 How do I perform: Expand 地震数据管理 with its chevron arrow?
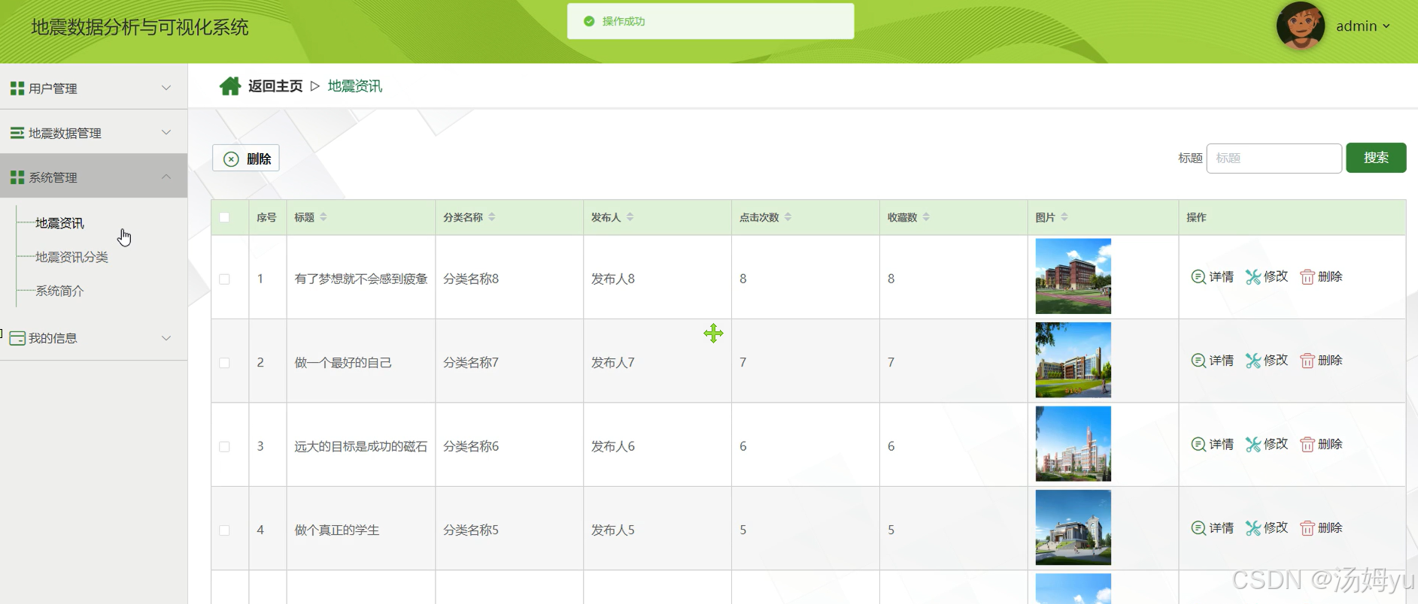(166, 132)
